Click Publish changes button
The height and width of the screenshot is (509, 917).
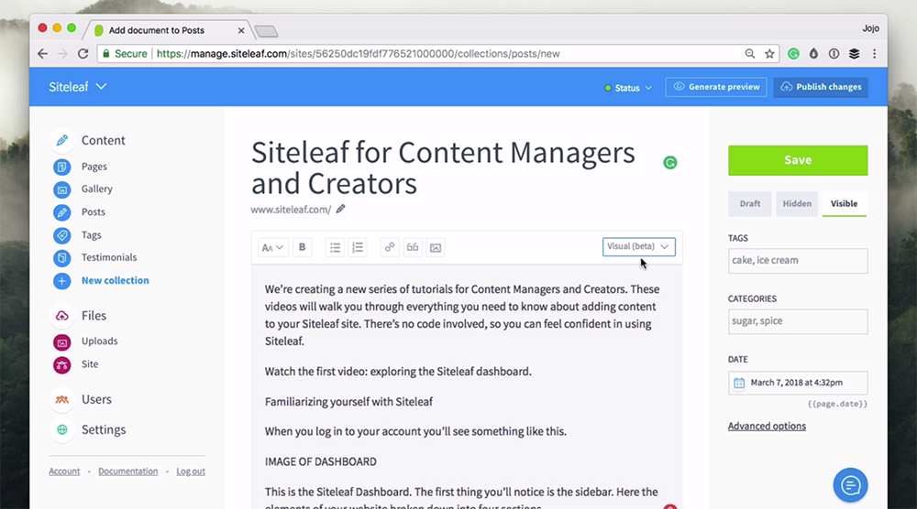[821, 87]
